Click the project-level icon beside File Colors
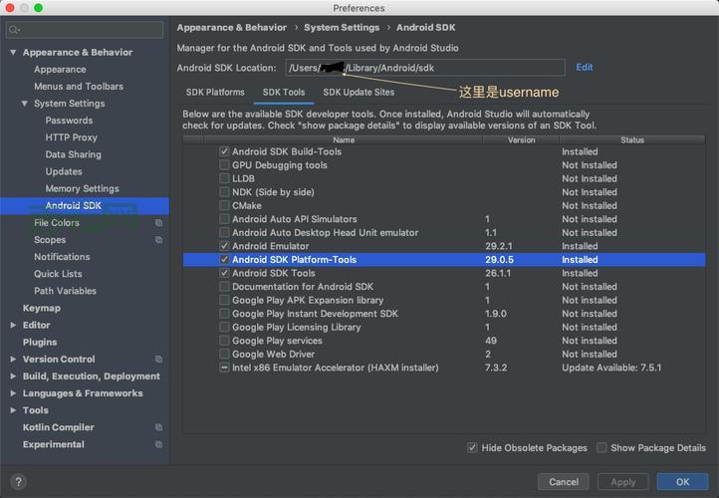719x498 pixels. [x=158, y=223]
